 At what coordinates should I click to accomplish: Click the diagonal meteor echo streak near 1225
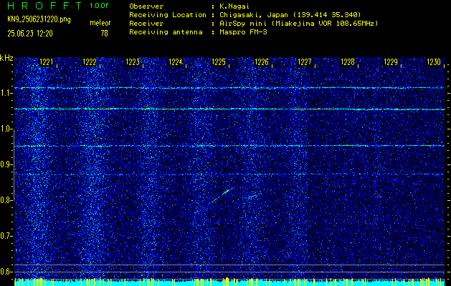click(224, 194)
